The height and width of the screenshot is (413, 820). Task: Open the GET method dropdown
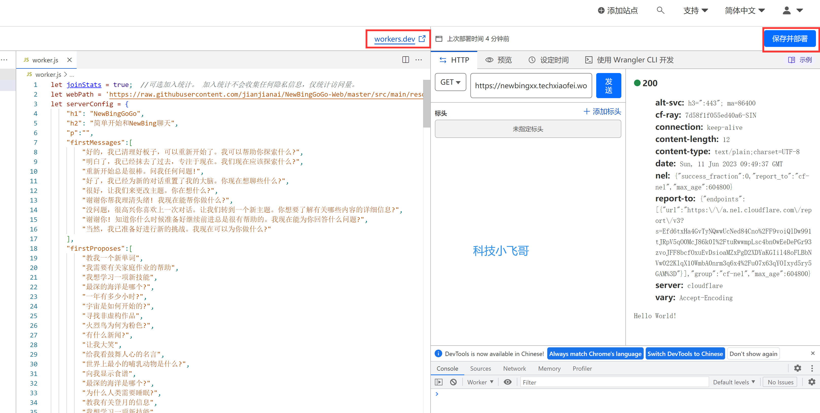(450, 82)
